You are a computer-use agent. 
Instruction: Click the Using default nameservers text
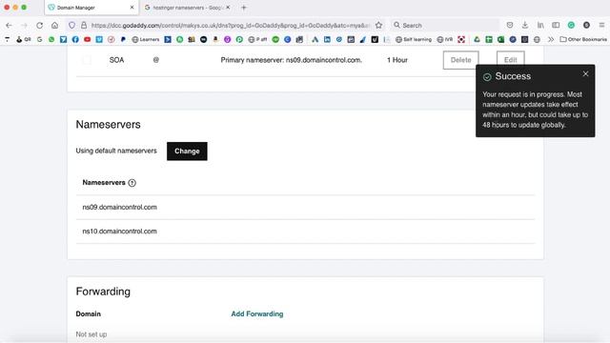click(x=116, y=151)
